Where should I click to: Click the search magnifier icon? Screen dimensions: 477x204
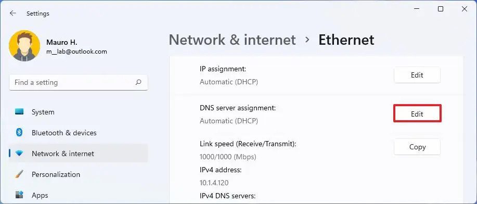tap(138, 82)
